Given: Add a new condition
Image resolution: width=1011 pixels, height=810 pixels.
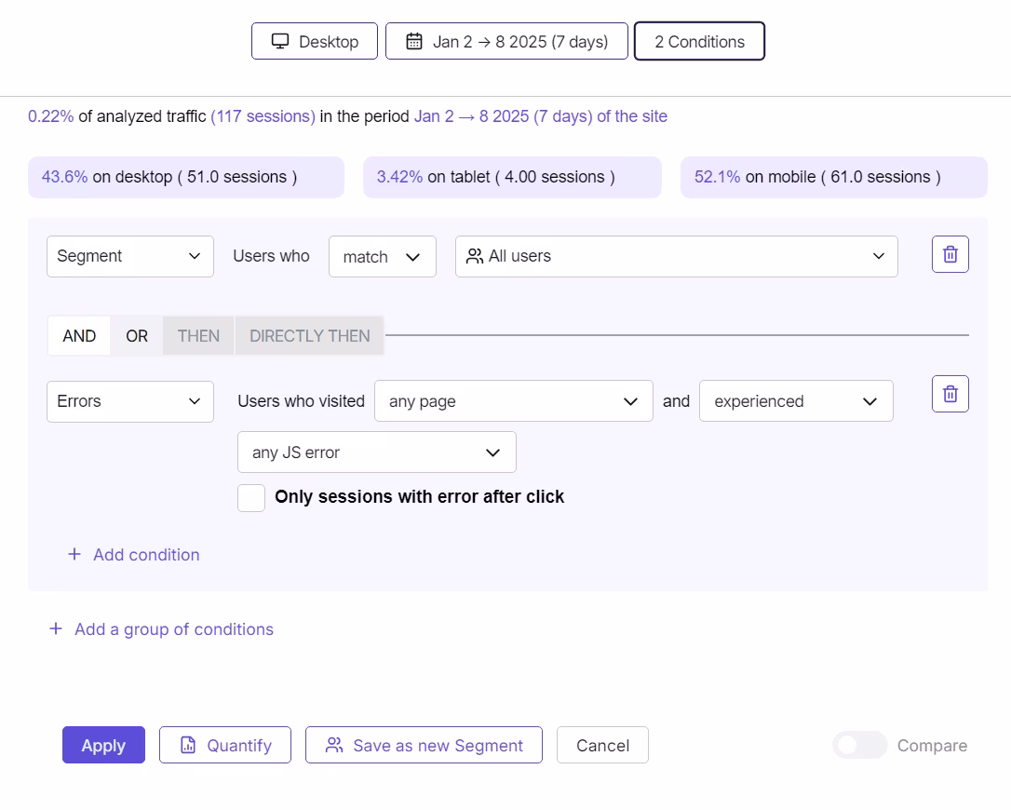Looking at the screenshot, I should point(134,555).
